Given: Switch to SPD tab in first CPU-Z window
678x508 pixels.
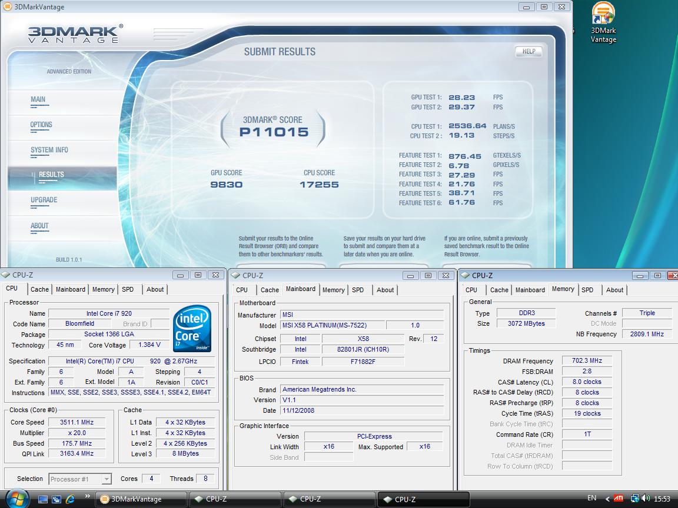Looking at the screenshot, I should click(x=128, y=289).
